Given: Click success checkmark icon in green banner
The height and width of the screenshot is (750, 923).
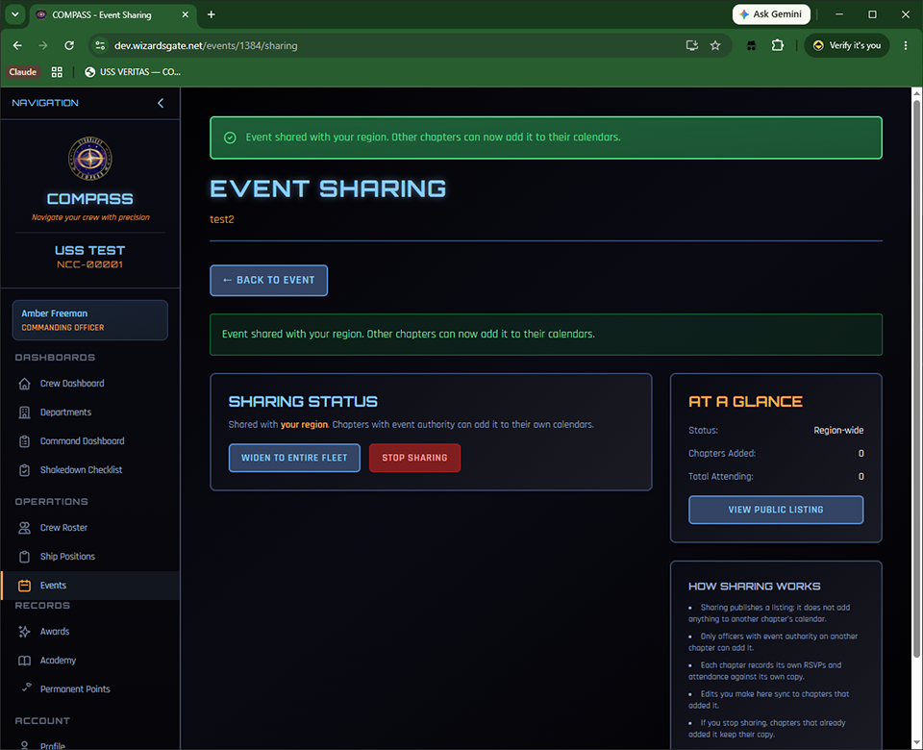Looking at the screenshot, I should click(230, 137).
